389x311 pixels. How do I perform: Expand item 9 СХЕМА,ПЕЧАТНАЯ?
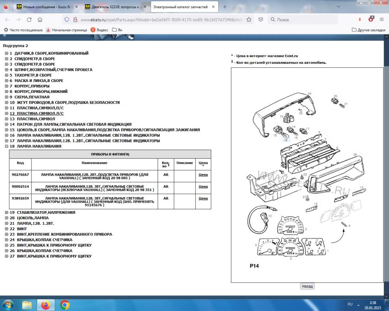pyautogui.click(x=7, y=97)
